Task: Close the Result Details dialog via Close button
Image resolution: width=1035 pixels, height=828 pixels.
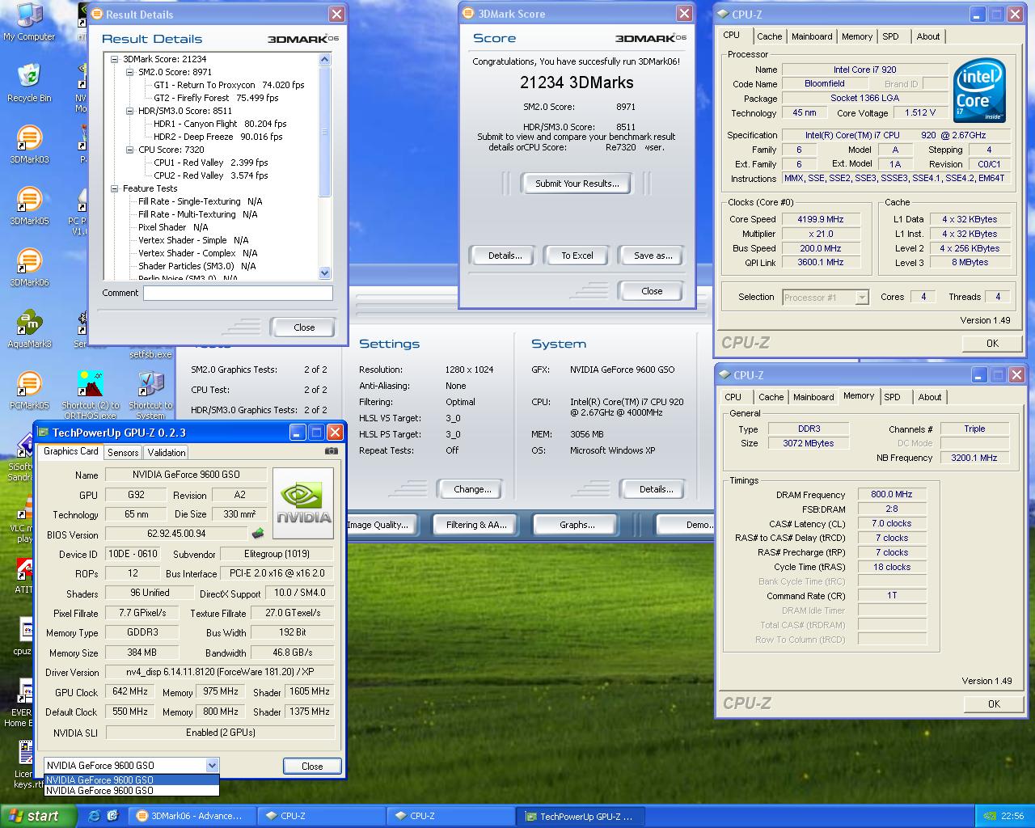Action: 304,327
